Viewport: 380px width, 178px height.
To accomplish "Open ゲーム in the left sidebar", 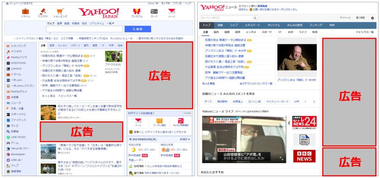I will click(x=13, y=143).
